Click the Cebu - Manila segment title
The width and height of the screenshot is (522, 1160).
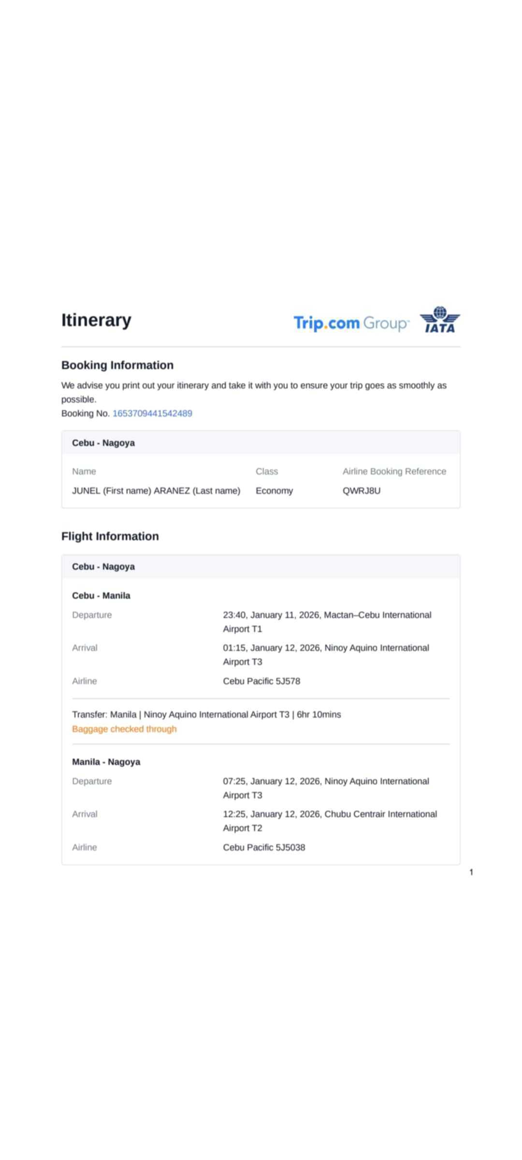(101, 595)
